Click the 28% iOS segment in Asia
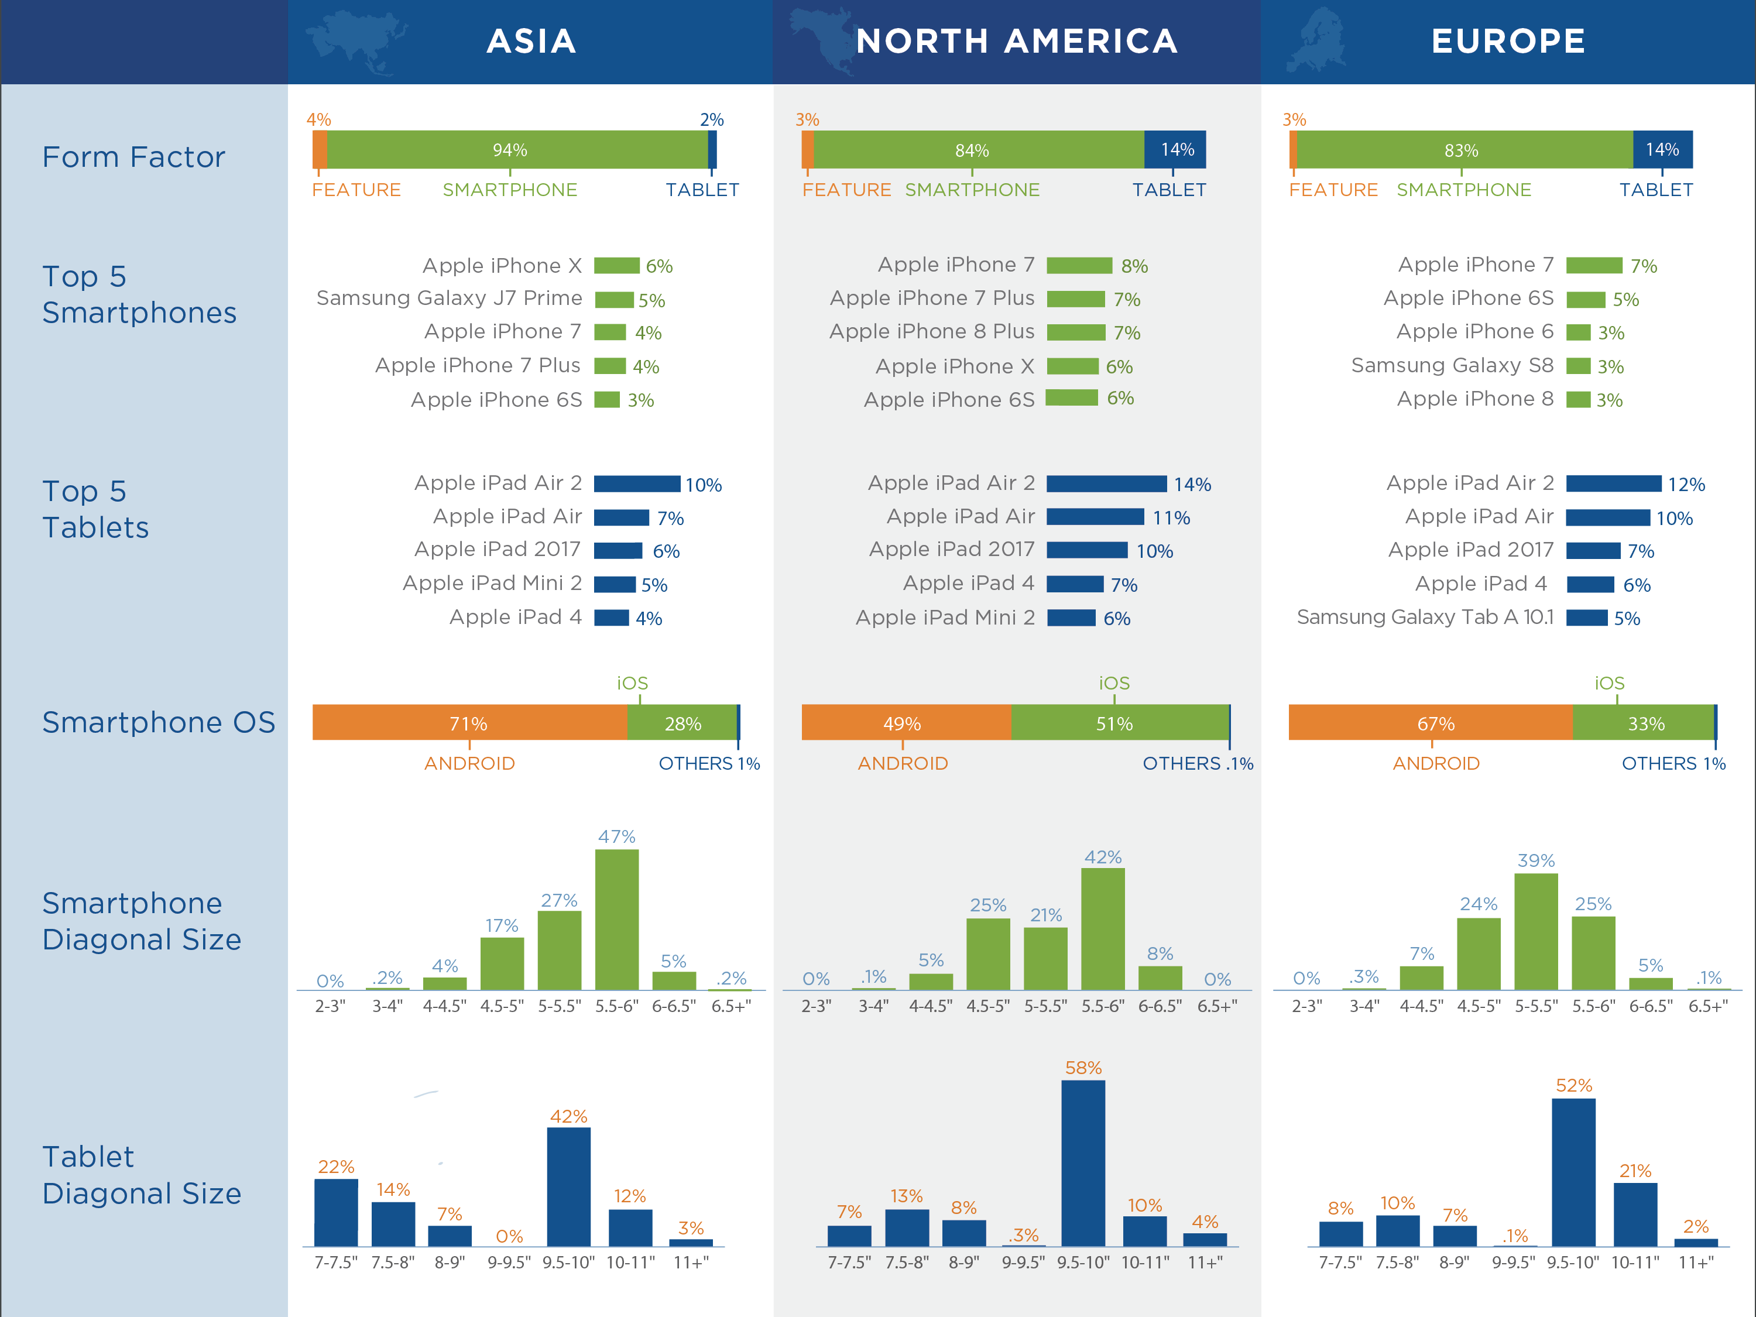This screenshot has width=1756, height=1317. (682, 722)
